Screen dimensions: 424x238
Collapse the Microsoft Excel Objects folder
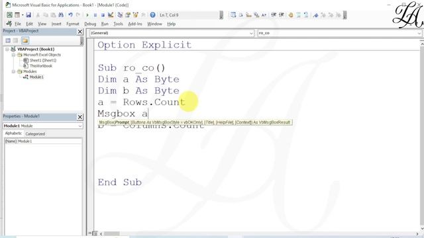click(13, 55)
